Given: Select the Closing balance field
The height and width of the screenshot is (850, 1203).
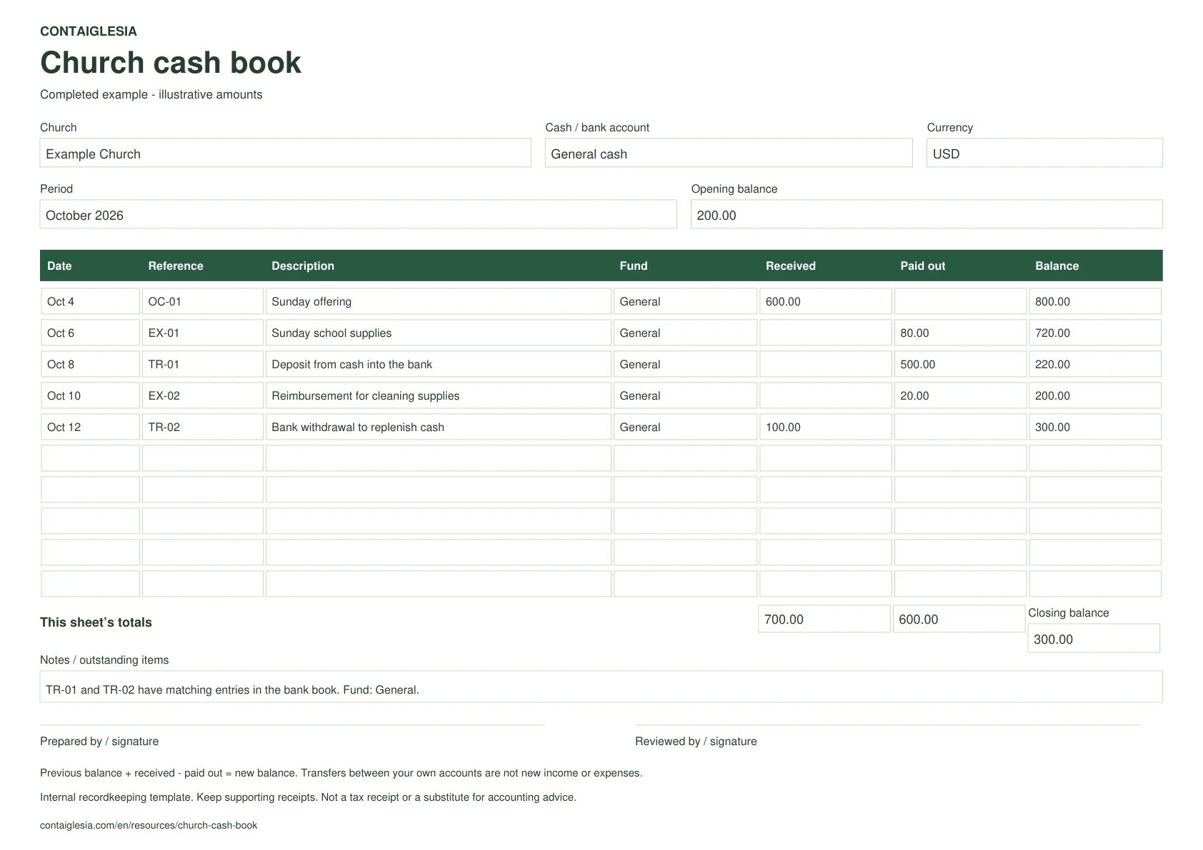Looking at the screenshot, I should [1094, 639].
